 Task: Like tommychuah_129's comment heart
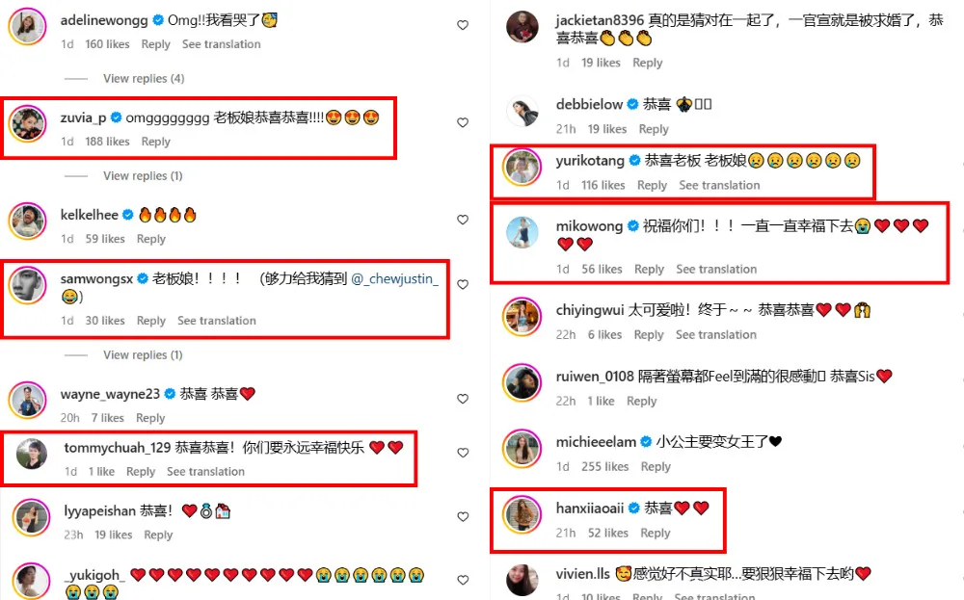click(x=463, y=453)
